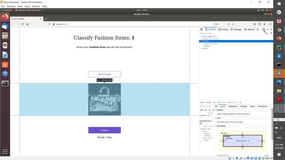Viewport: 285px width, 160px height.
Task: Click the uploaded bag image thumbnail
Action: pos(105,100)
